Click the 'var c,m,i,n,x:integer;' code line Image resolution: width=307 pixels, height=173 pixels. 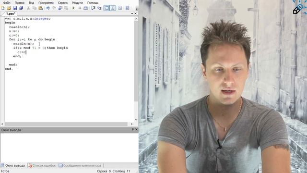pyautogui.click(x=28, y=18)
